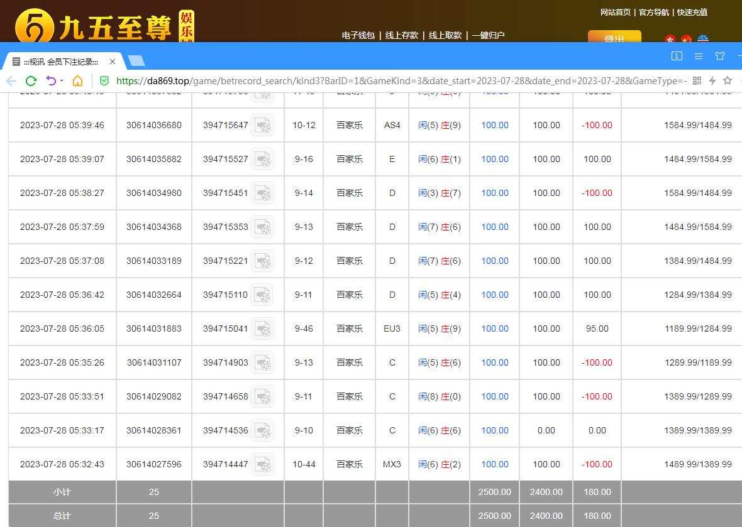Click the lightning speed-mode icon
The width and height of the screenshot is (742, 527).
(x=712, y=81)
